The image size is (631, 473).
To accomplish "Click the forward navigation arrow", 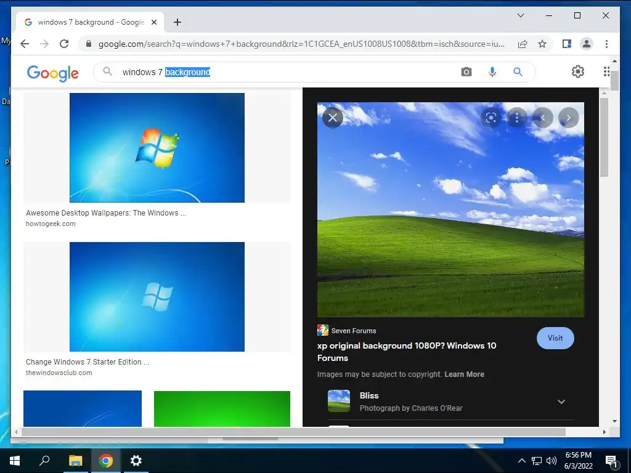I will pyautogui.click(x=44, y=44).
